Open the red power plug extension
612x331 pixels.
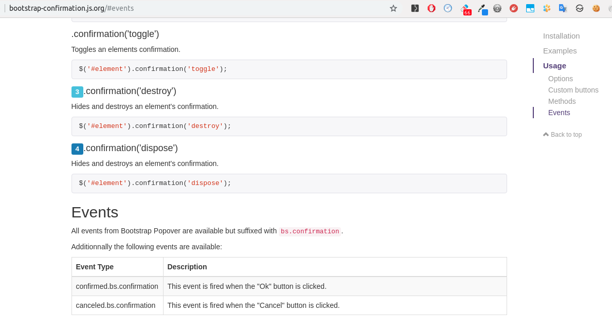pyautogui.click(x=514, y=8)
